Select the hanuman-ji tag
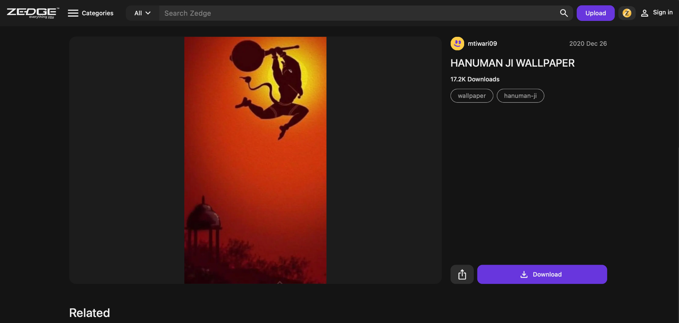Viewport: 679px width, 323px height. [520, 96]
